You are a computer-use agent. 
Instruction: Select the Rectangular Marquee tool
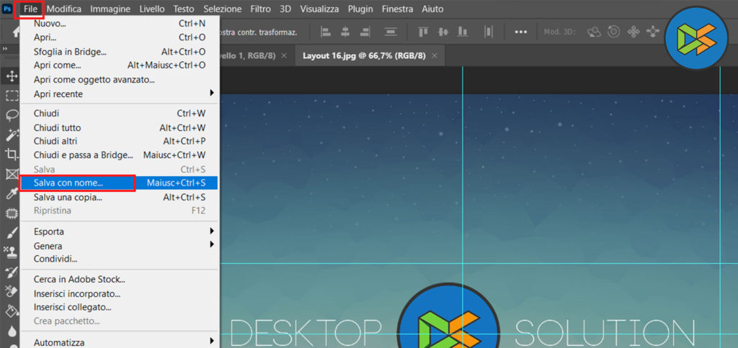12,96
